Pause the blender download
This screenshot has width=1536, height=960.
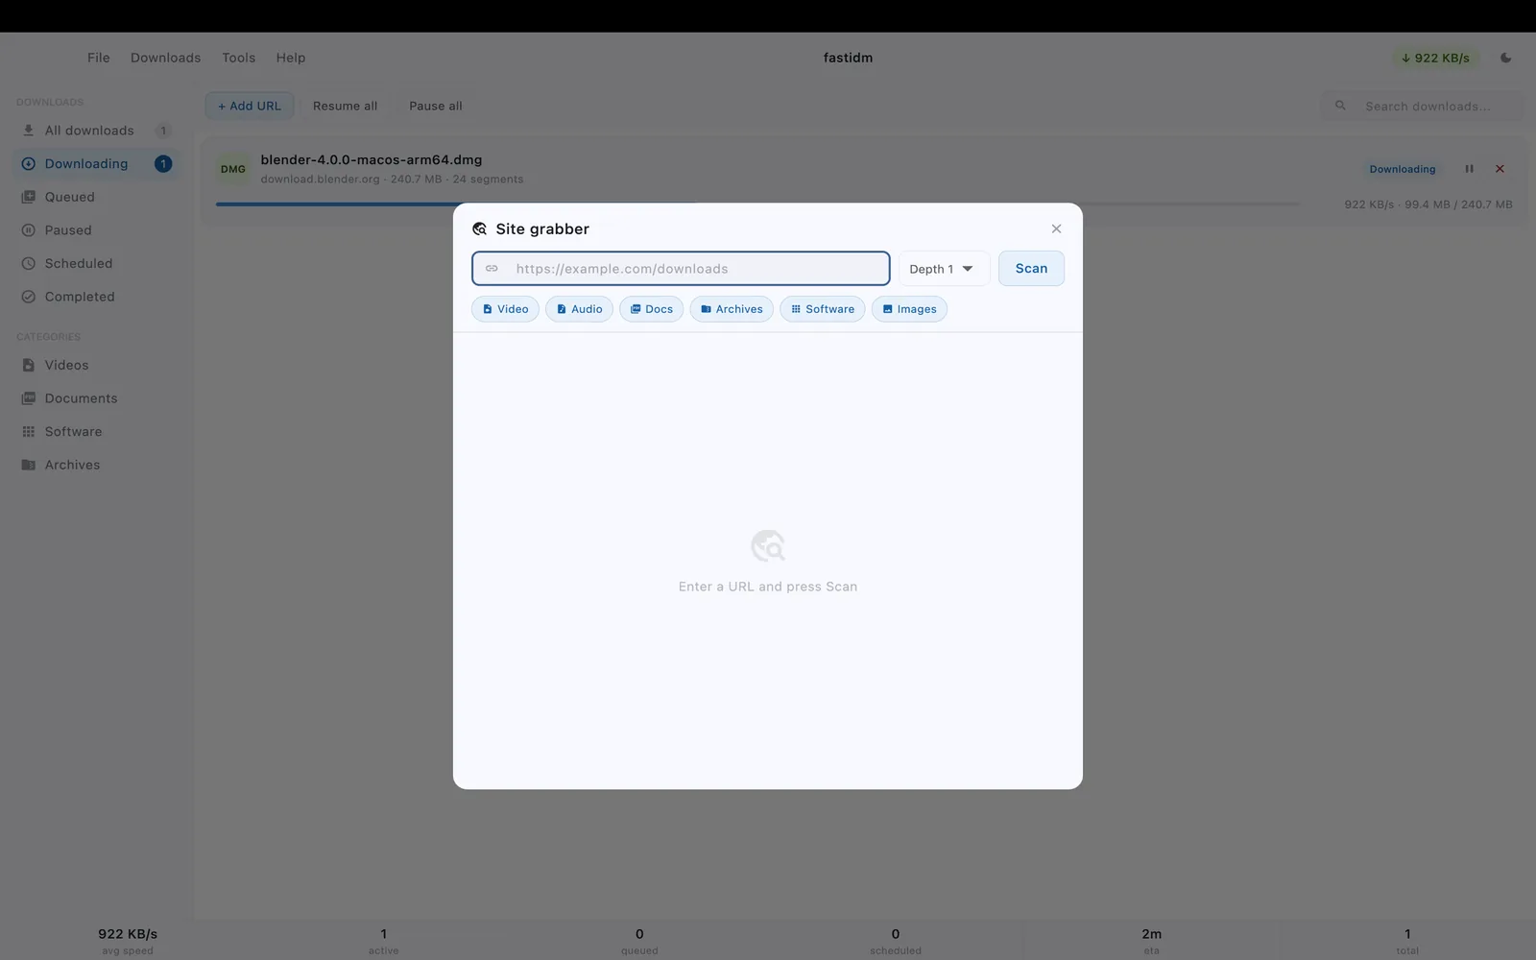pyautogui.click(x=1469, y=169)
